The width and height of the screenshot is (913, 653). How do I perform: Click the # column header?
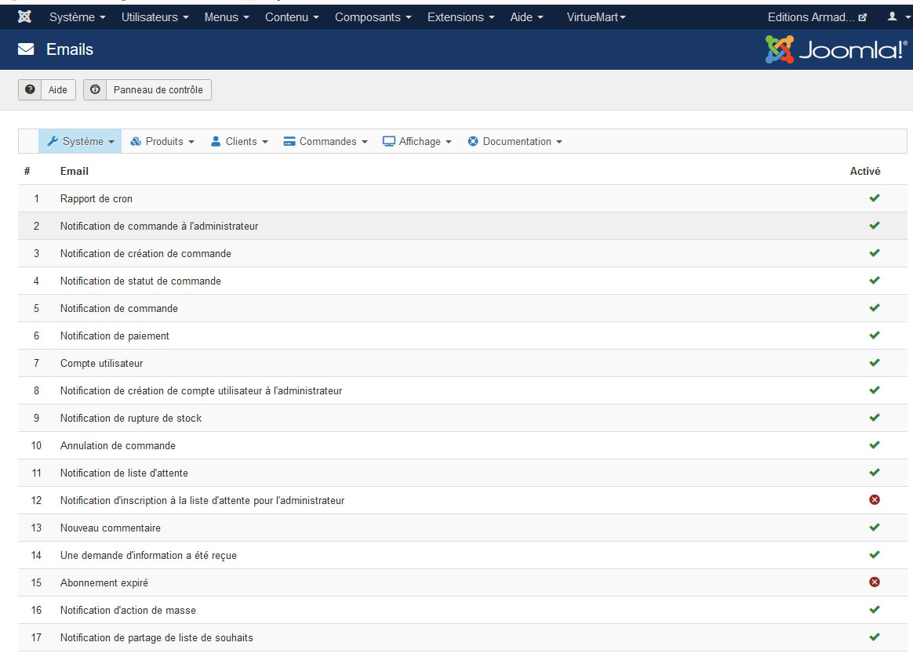pos(27,171)
